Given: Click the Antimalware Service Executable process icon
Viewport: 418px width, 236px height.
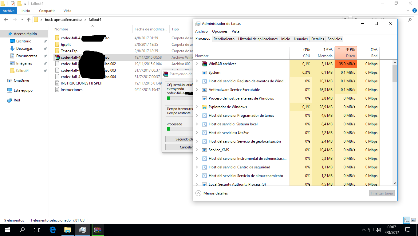Looking at the screenshot, I should (x=204, y=90).
